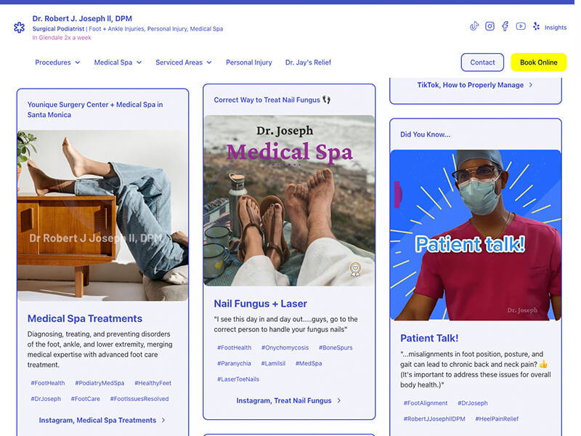
Task: Click the Insights link
Action: [x=556, y=28]
